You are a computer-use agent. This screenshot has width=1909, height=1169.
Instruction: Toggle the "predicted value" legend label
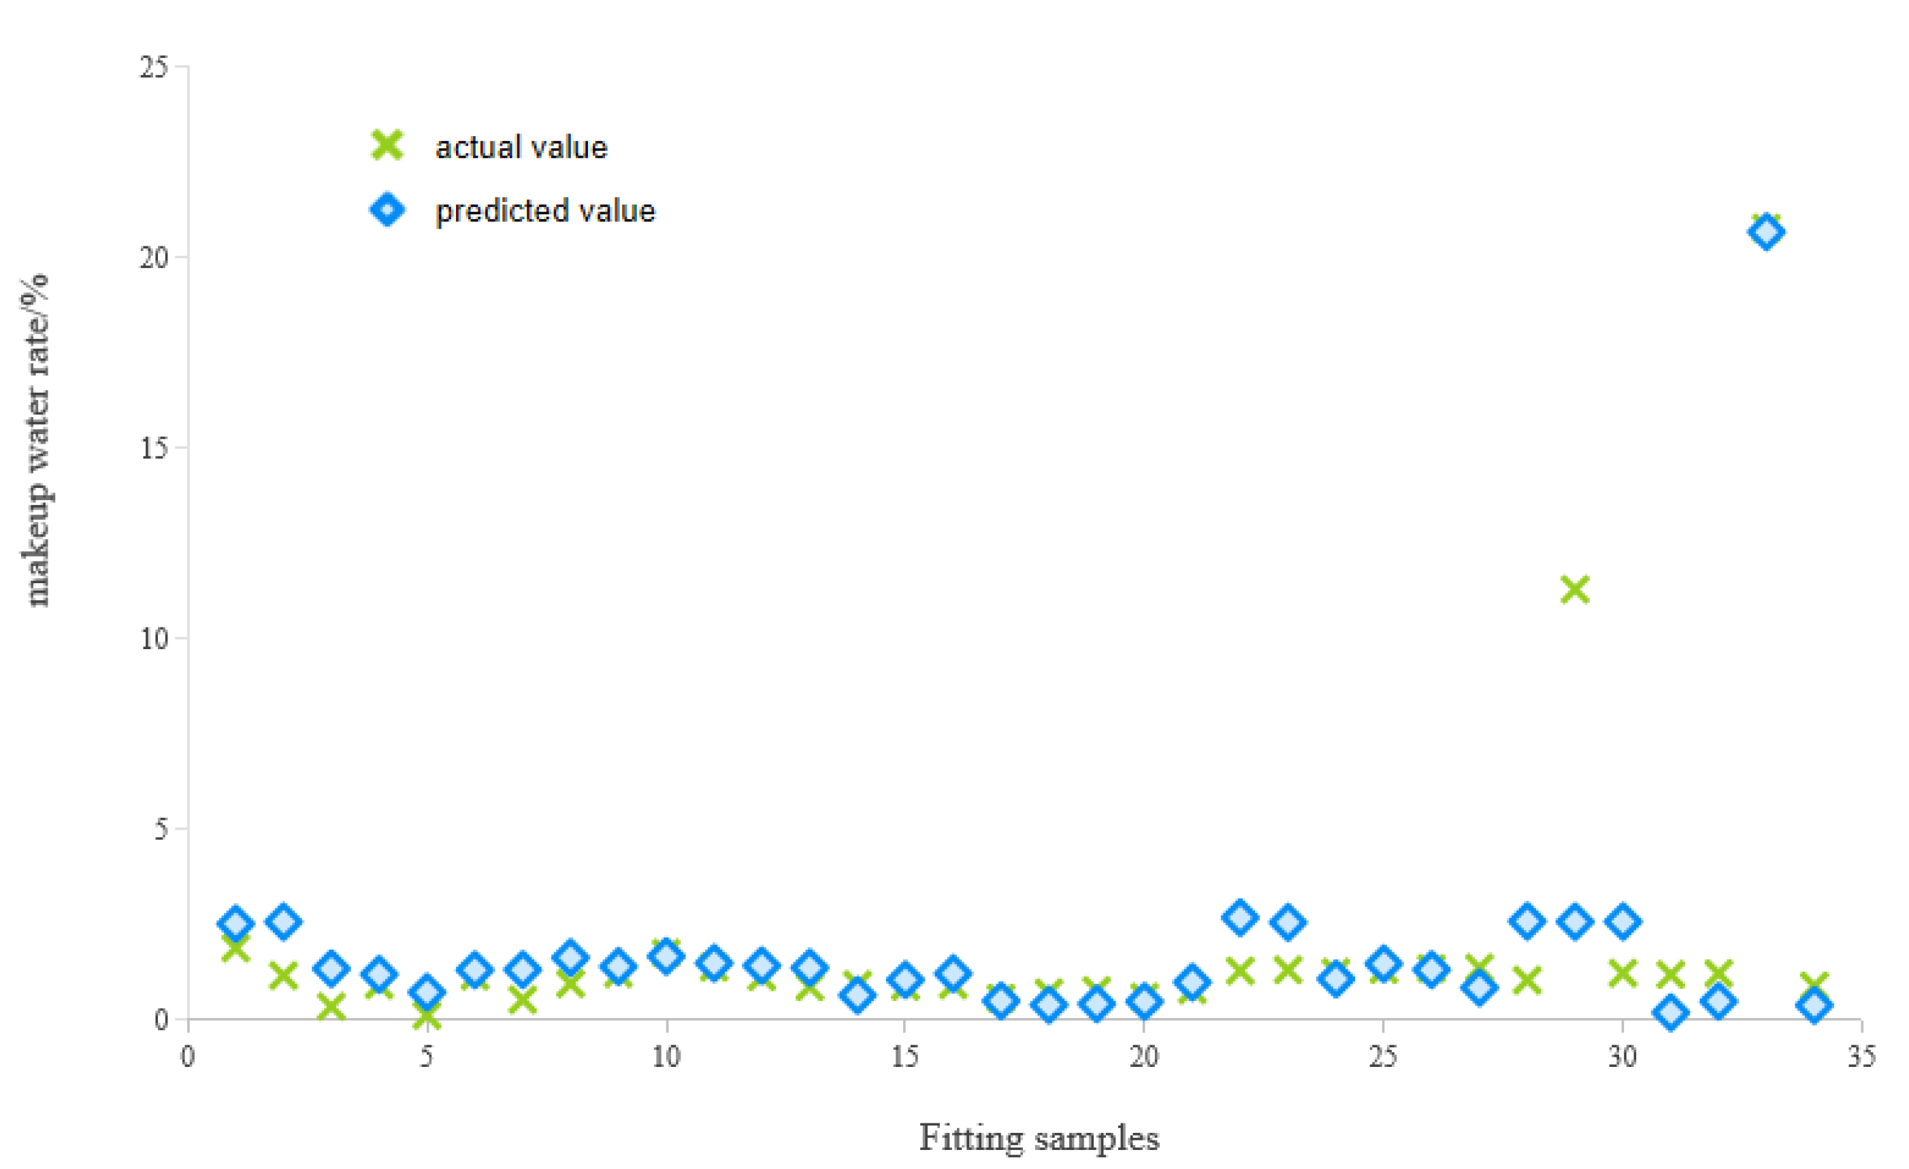(544, 211)
